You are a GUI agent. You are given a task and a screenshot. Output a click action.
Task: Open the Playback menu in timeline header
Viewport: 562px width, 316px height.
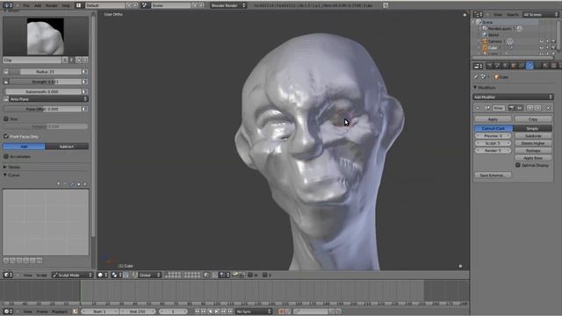coord(60,312)
